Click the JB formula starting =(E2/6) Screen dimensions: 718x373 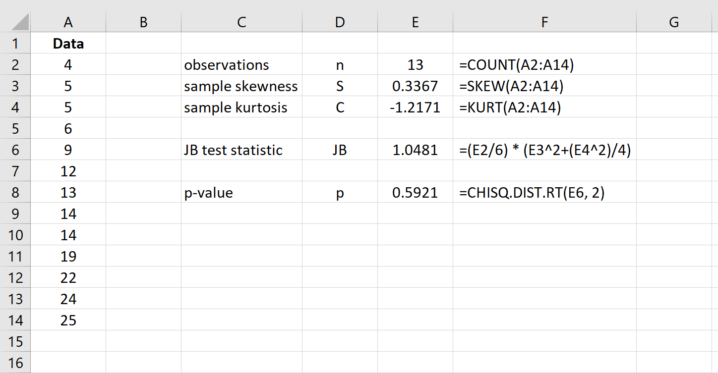click(x=545, y=150)
